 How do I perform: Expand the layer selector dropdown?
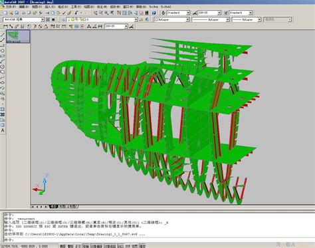102,19
